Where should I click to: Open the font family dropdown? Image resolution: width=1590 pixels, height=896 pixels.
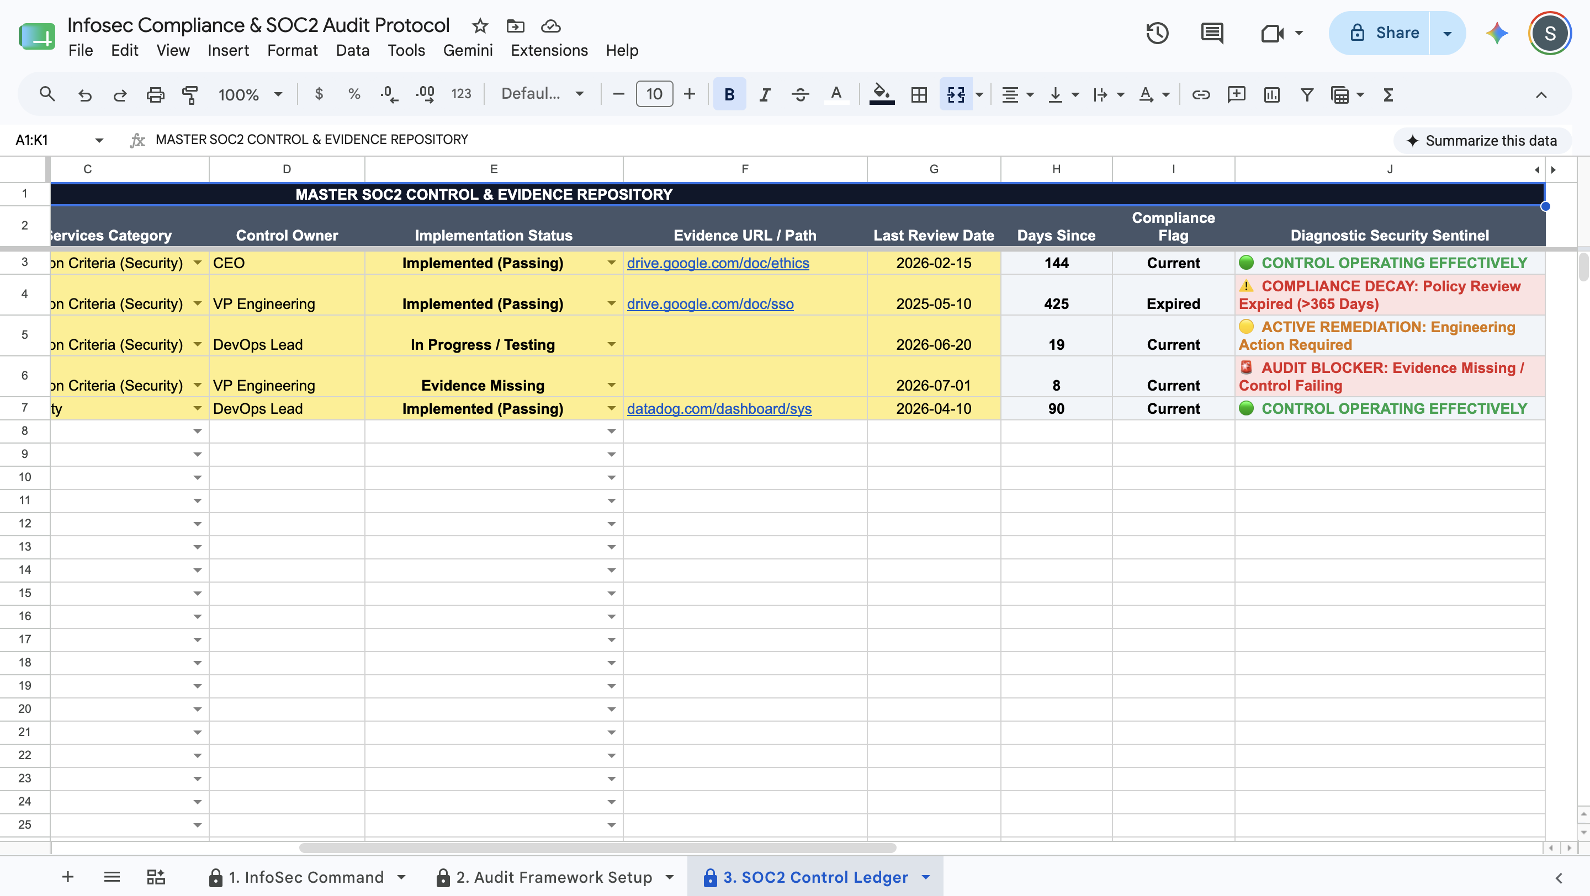click(543, 94)
